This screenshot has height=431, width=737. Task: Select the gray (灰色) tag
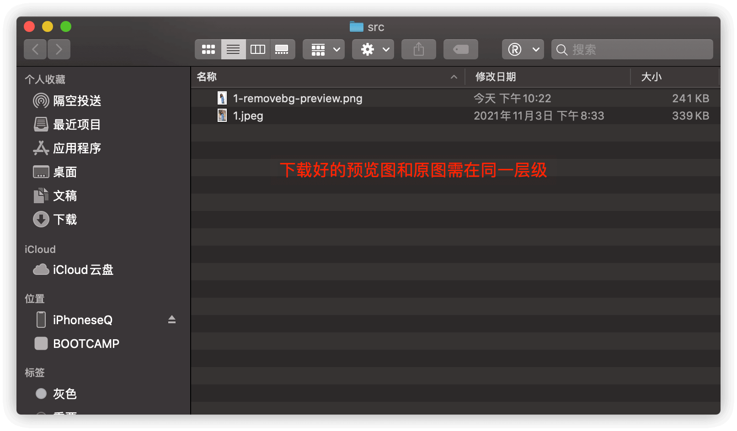pyautogui.click(x=64, y=394)
